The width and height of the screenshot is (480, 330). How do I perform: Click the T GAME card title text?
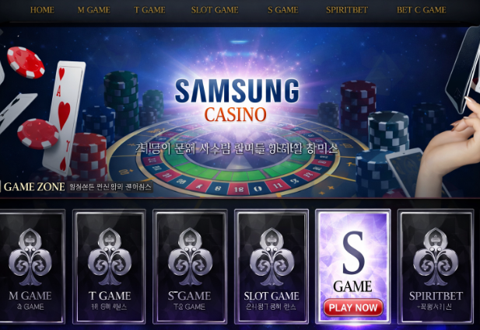tap(110, 296)
